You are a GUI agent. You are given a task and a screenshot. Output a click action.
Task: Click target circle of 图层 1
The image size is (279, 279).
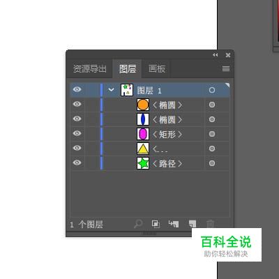[x=212, y=90]
